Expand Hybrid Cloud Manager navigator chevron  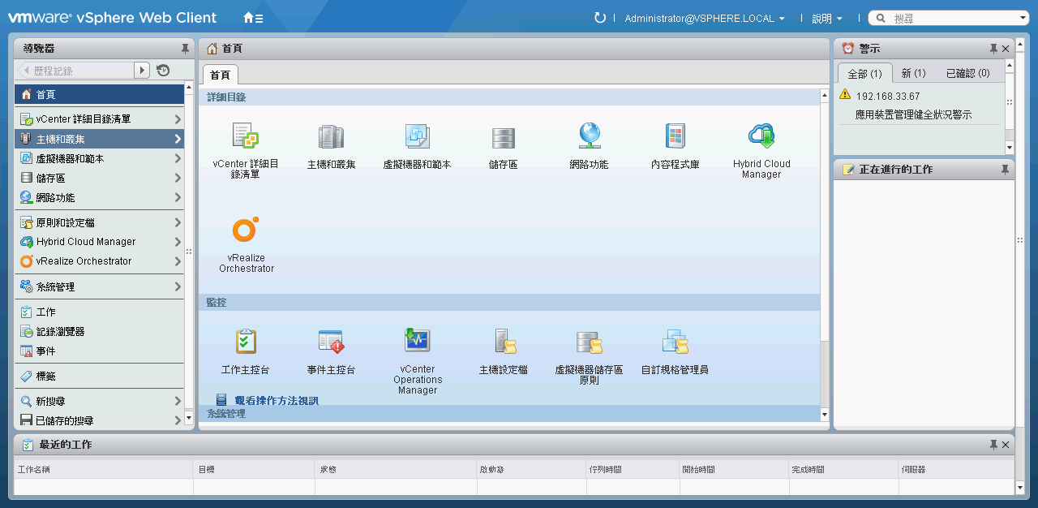pyautogui.click(x=178, y=242)
